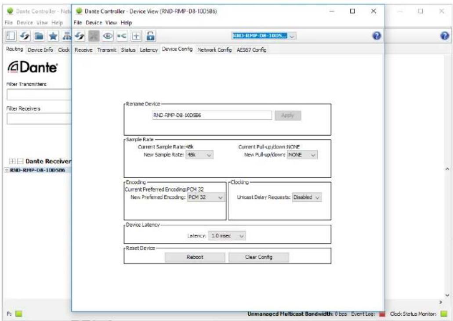453x321 pixels.
Task: Select the Device Config tab
Action: (177, 49)
